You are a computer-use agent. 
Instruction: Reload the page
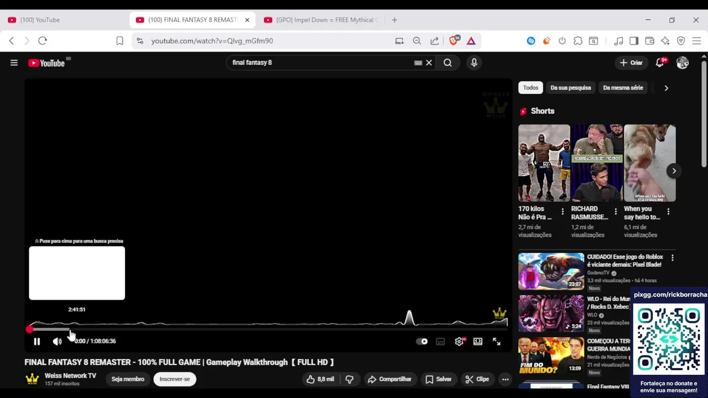(43, 41)
